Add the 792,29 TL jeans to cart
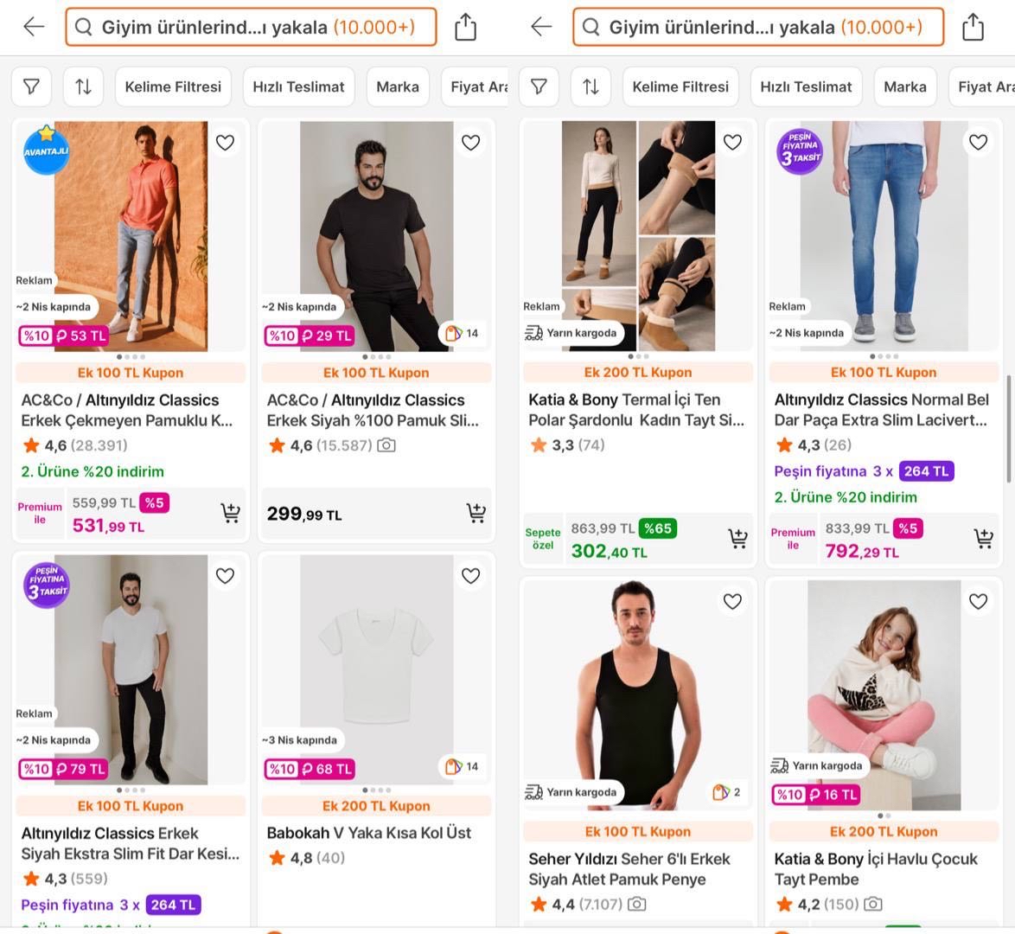The width and height of the screenshot is (1015, 934). [983, 539]
